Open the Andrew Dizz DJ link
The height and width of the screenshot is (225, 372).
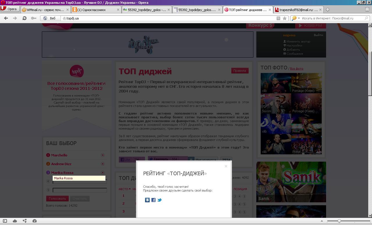pyautogui.click(x=61, y=164)
